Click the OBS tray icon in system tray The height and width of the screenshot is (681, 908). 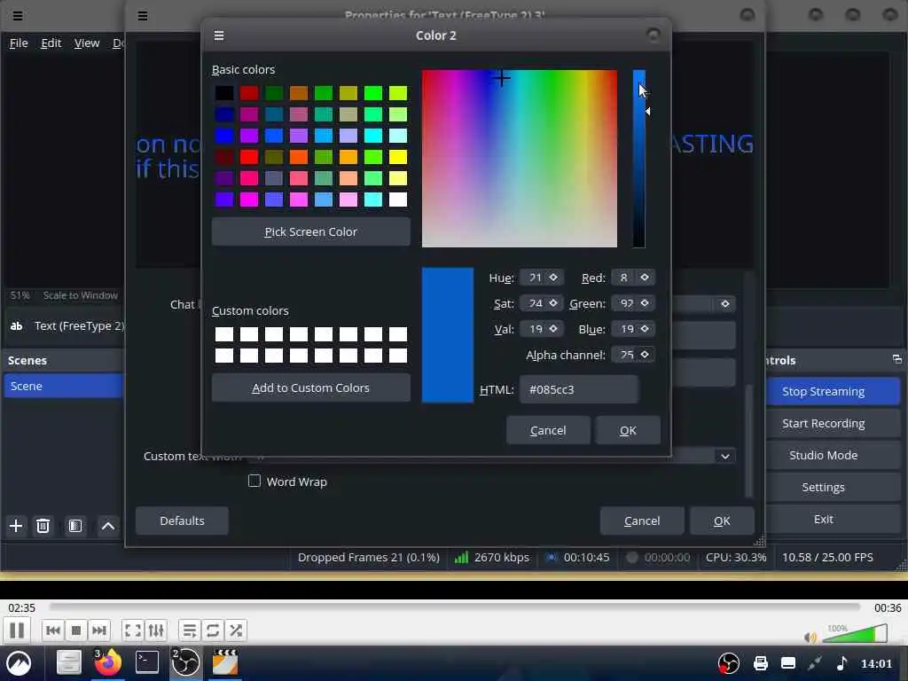[729, 663]
